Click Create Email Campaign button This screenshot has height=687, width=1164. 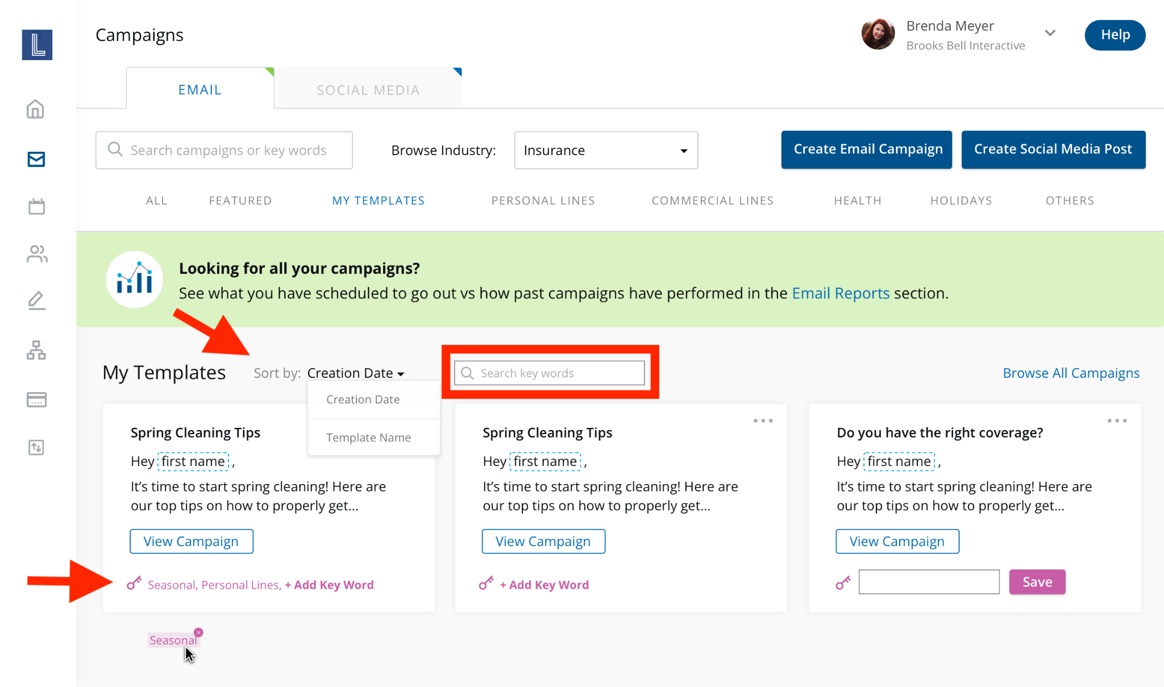pyautogui.click(x=867, y=149)
